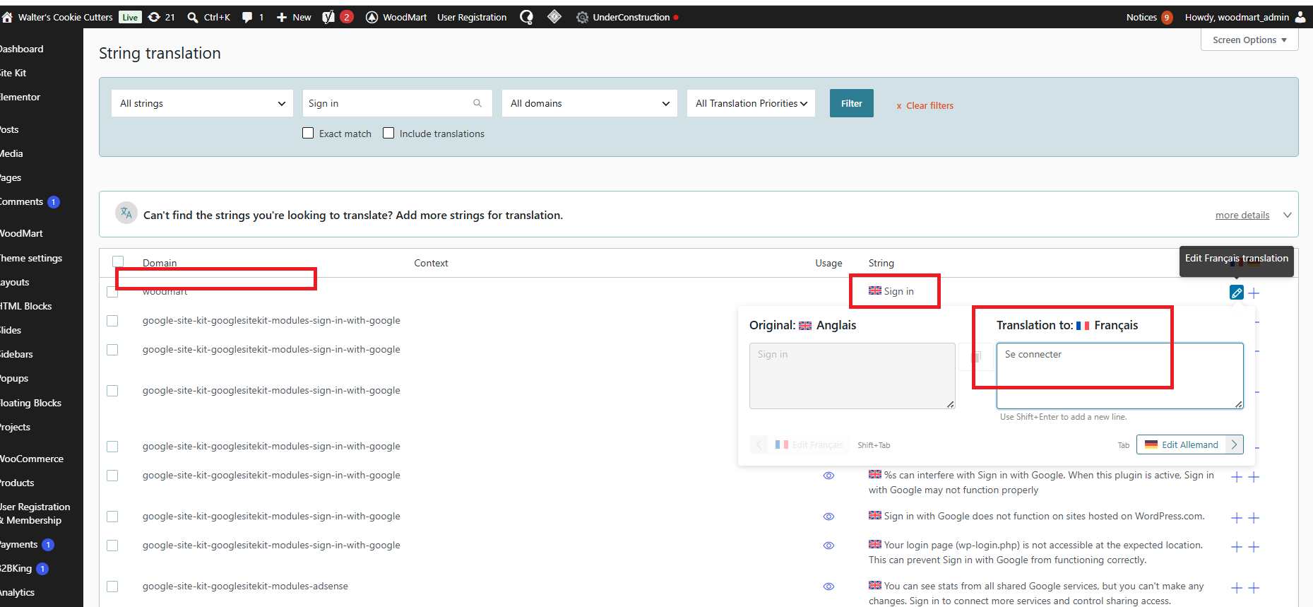The width and height of the screenshot is (1313, 607).
Task: Open the UnderConstruction gear icon
Action: (582, 17)
